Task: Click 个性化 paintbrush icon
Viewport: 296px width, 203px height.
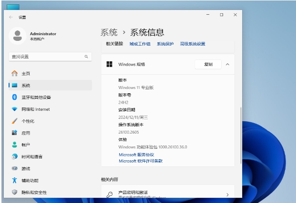Action: click(x=14, y=121)
